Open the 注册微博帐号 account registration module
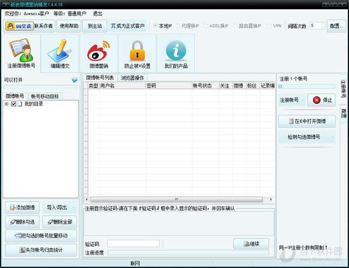349x268 pixels. (21, 53)
